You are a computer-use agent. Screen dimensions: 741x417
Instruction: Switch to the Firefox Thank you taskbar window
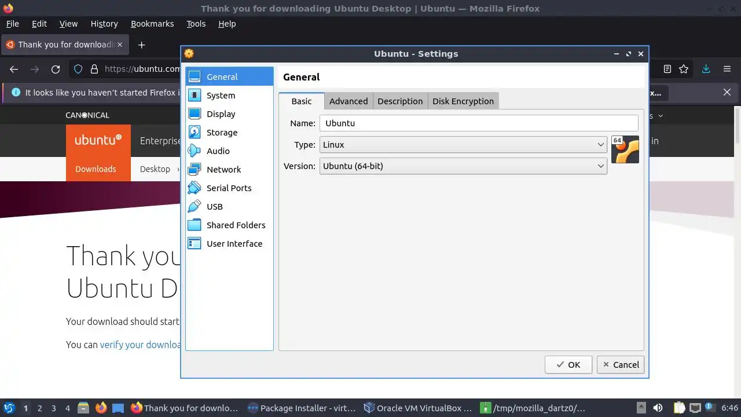(185, 408)
